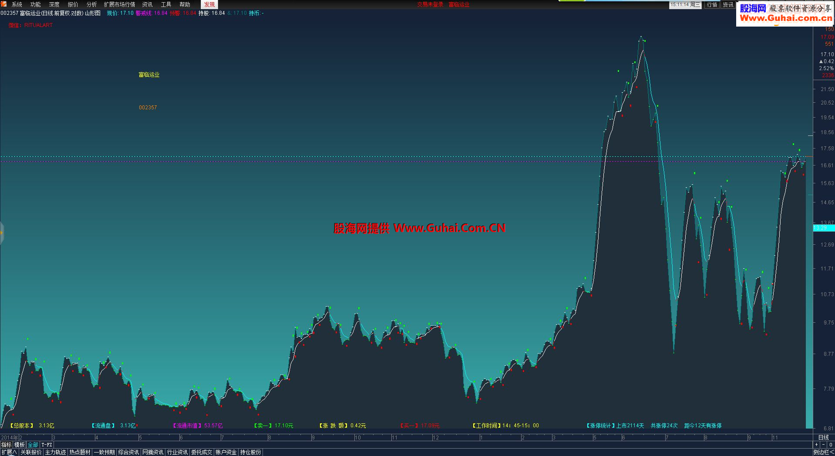Click the 【涨停统计】 上市2114天 text
This screenshot has height=456, width=835.
615,426
